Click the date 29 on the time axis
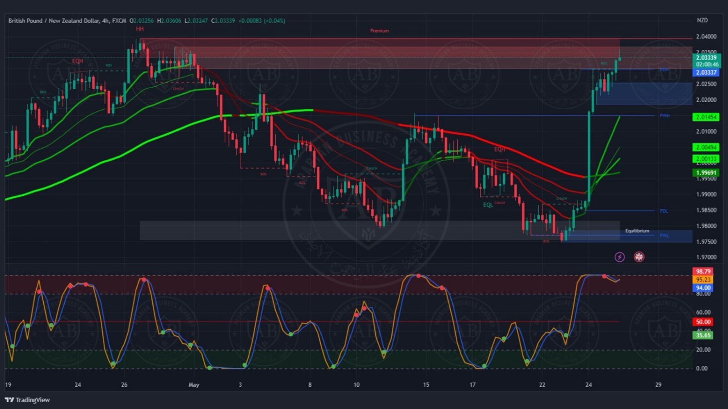 coord(658,385)
